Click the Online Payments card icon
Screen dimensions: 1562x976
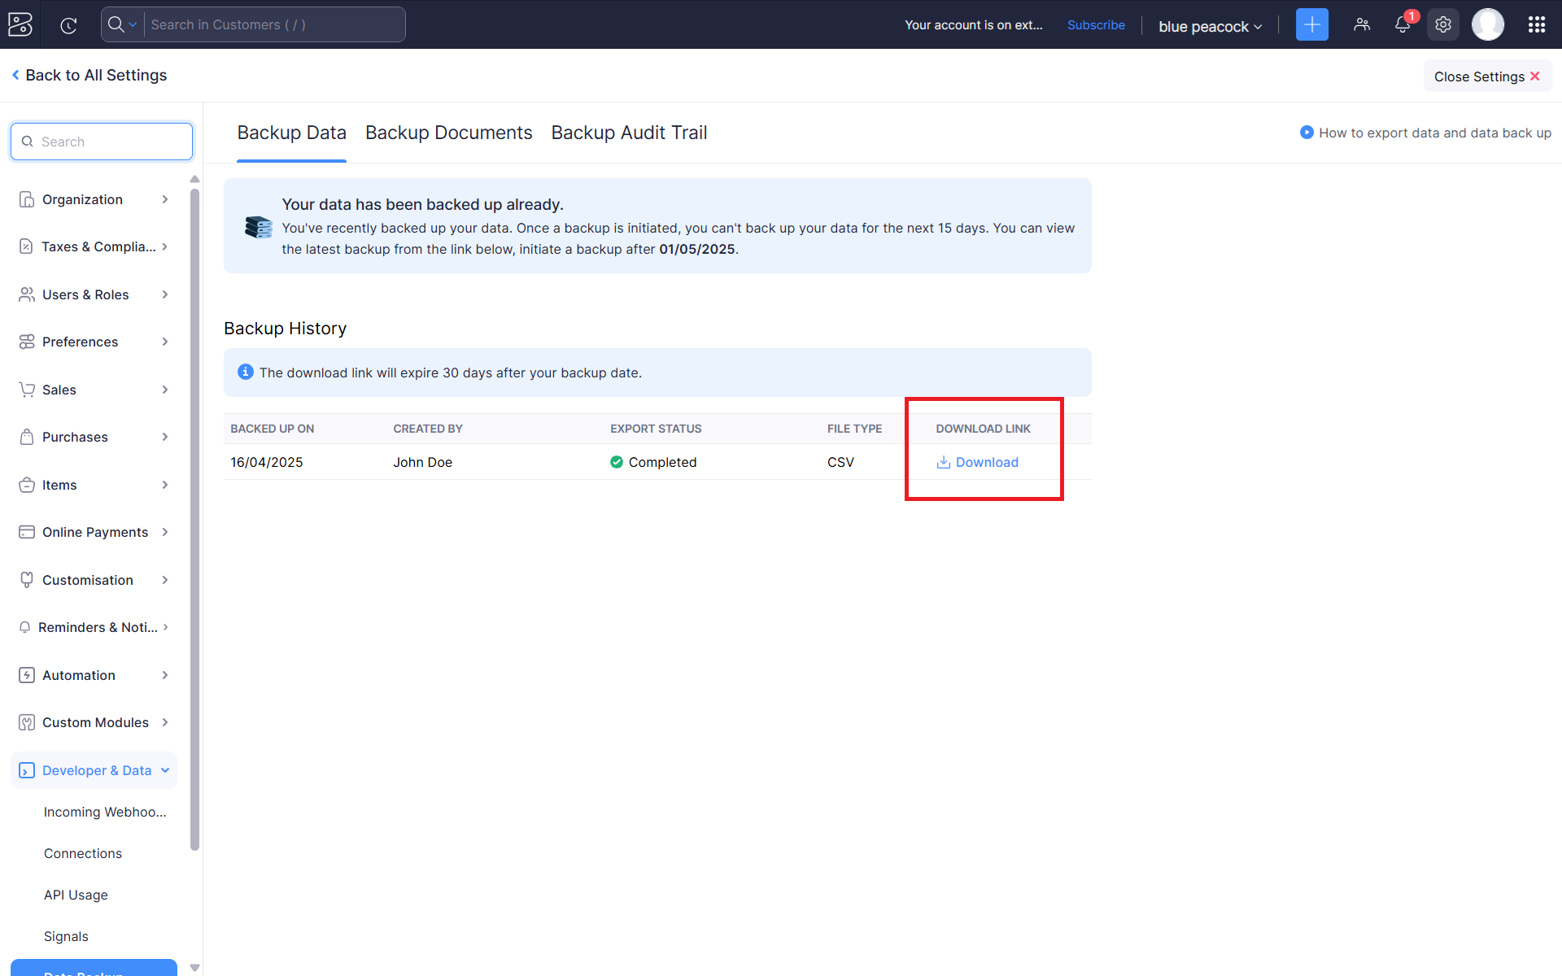[27, 532]
